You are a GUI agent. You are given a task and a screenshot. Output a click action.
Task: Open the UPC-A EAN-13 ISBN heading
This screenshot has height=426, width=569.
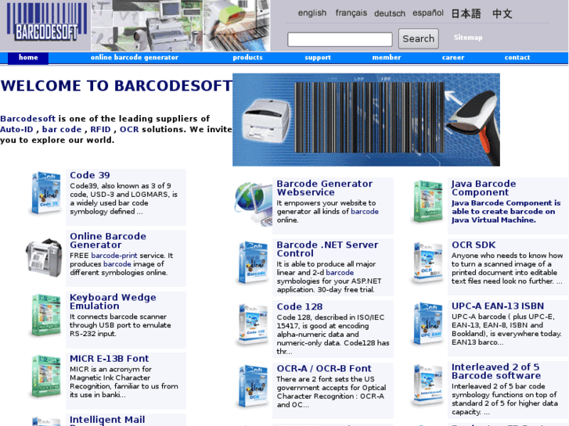498,306
